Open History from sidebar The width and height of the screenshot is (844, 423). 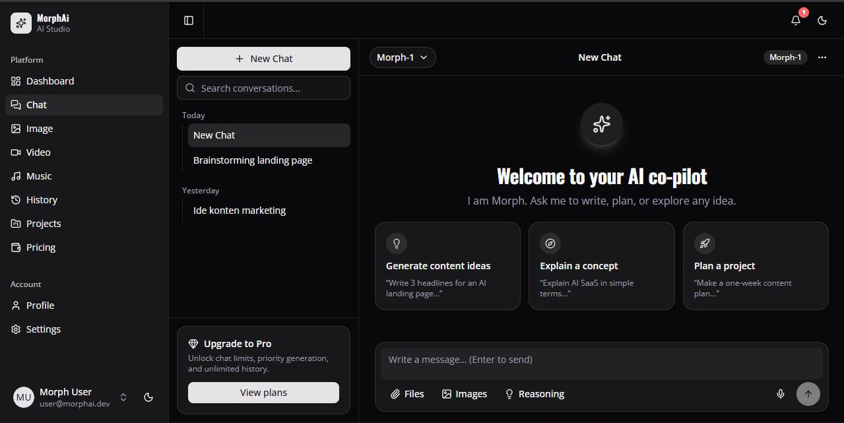(84, 200)
